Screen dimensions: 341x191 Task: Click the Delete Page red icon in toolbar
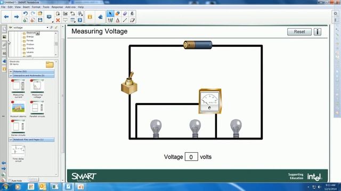[x=33, y=20]
